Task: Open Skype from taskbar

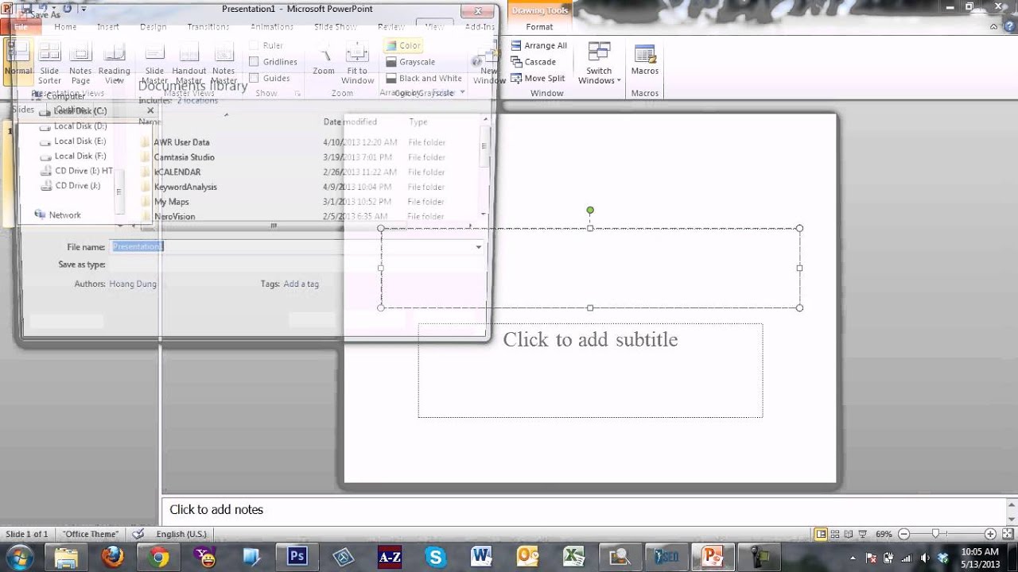Action: (435, 557)
